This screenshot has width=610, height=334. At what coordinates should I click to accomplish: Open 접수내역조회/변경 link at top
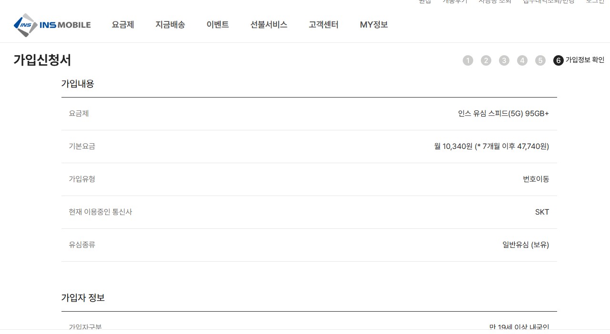(549, 1)
